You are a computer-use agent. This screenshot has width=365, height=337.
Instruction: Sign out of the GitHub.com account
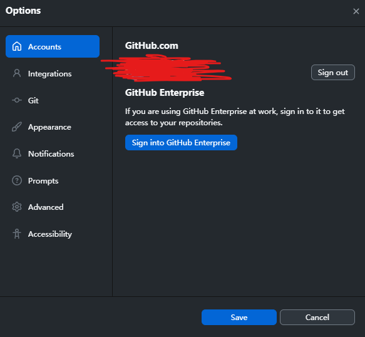333,73
